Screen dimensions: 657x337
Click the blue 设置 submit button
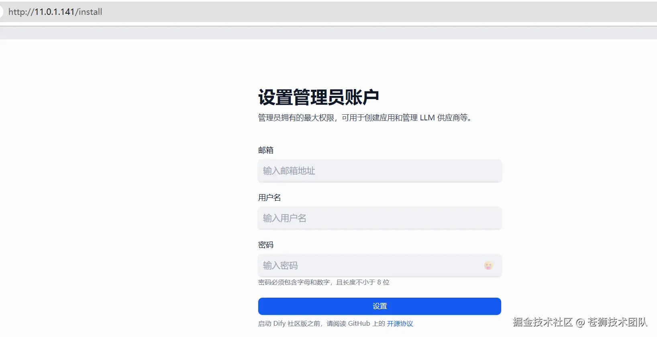point(380,306)
